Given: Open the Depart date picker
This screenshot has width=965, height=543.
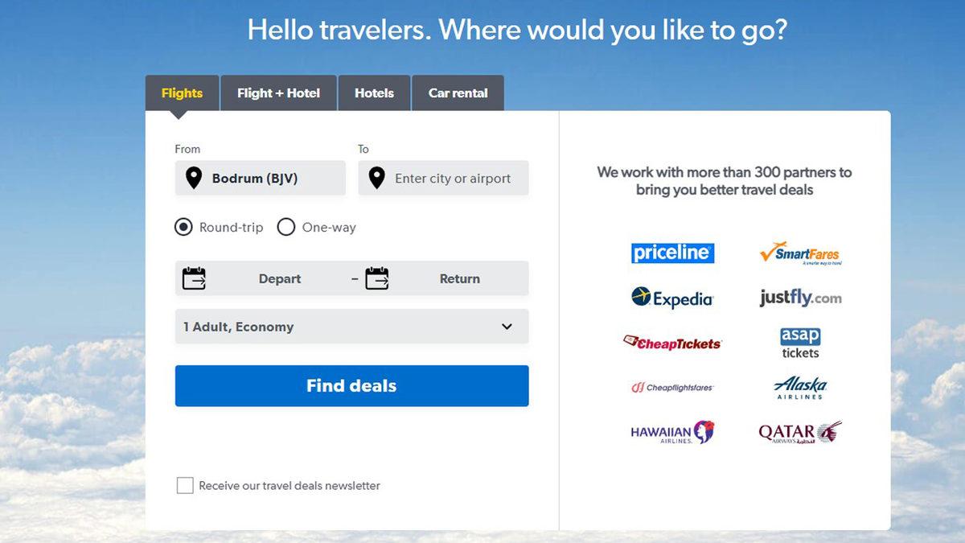Looking at the screenshot, I should coord(279,278).
